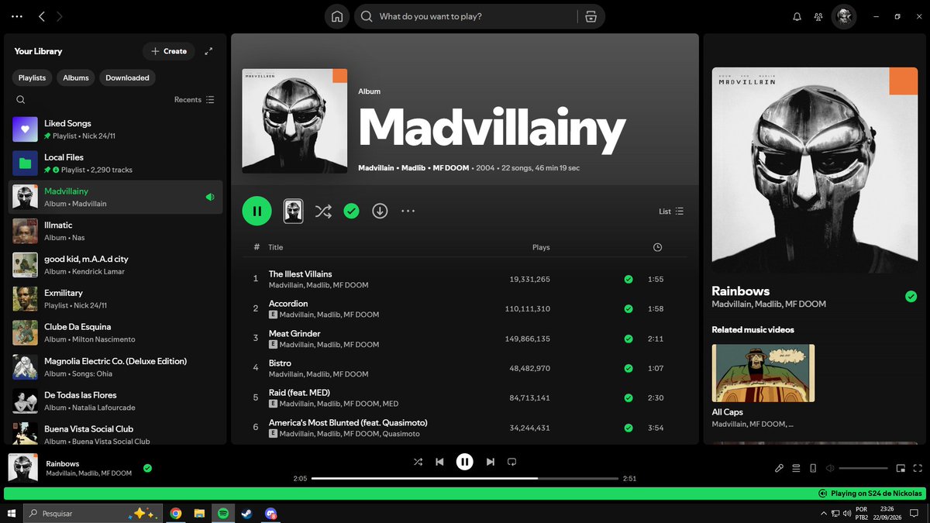
Task: Open good kid, m.A.A.d city album
Action: pyautogui.click(x=115, y=265)
